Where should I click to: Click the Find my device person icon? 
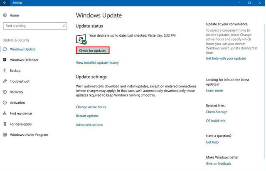[x=5, y=113]
